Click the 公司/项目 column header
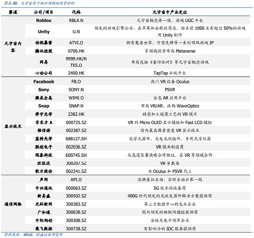The height and width of the screenshot is (238, 254). tap(44, 12)
